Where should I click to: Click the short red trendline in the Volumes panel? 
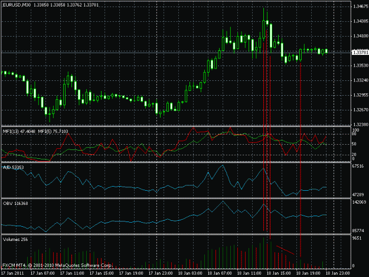tap(285, 250)
